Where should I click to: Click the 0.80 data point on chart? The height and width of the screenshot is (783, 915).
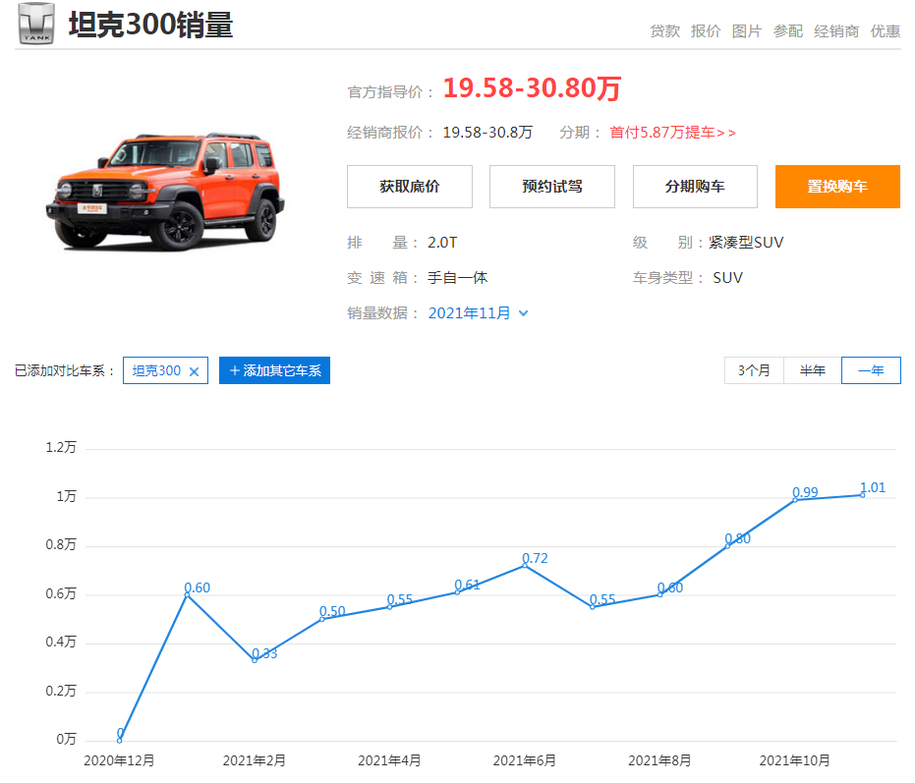tap(727, 546)
